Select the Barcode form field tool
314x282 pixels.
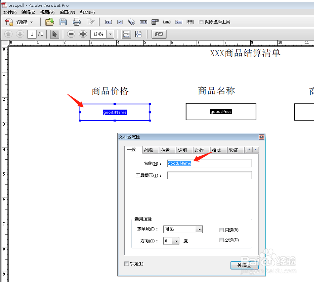tap(190, 22)
